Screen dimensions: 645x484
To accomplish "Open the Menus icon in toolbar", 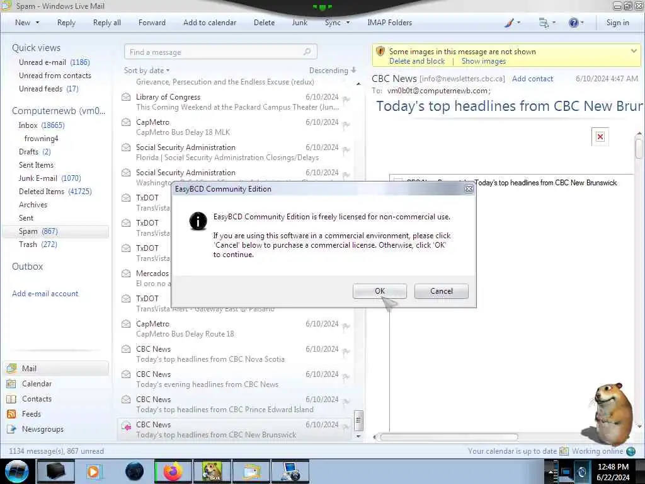I will click(547, 23).
